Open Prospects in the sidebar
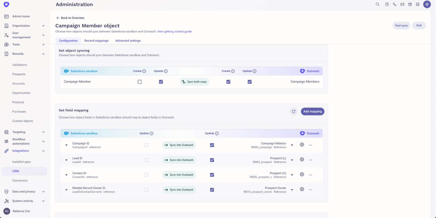The width and height of the screenshot is (436, 218). click(19, 74)
